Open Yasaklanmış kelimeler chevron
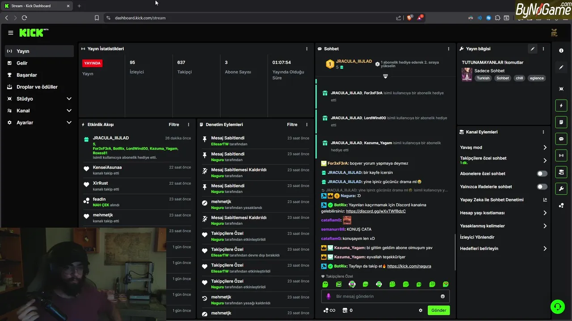 (545, 226)
